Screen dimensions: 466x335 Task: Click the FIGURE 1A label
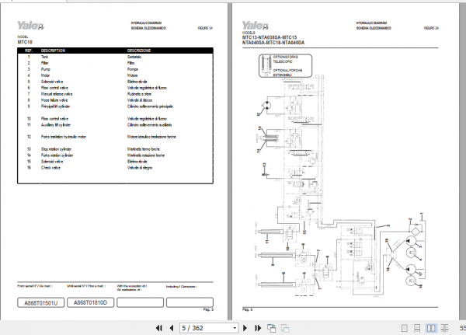click(205, 28)
